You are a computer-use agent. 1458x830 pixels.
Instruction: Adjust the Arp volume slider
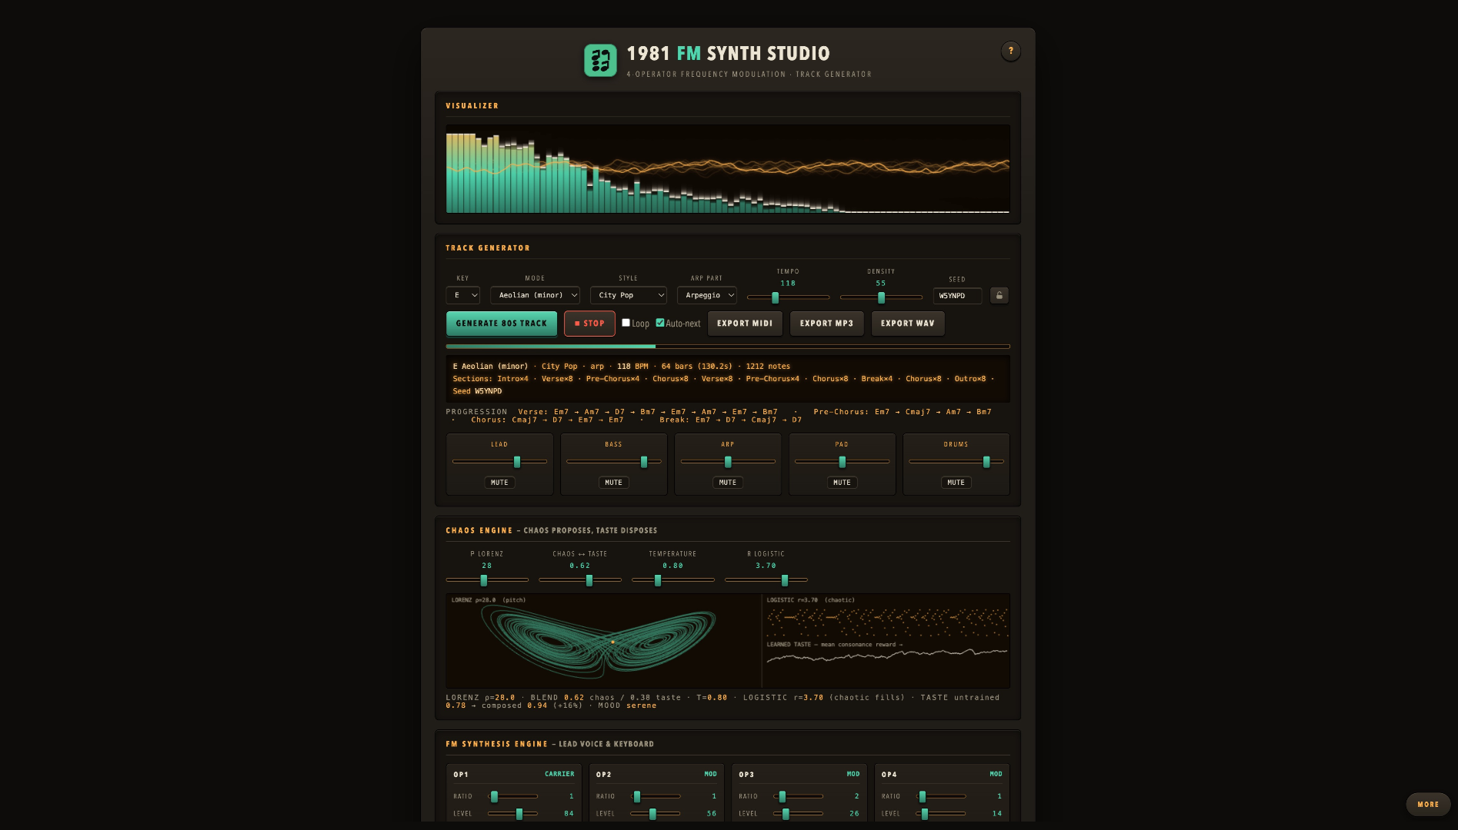tap(727, 462)
